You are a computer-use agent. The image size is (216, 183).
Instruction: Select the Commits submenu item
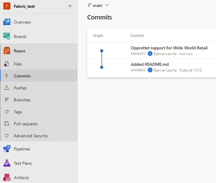[22, 76]
